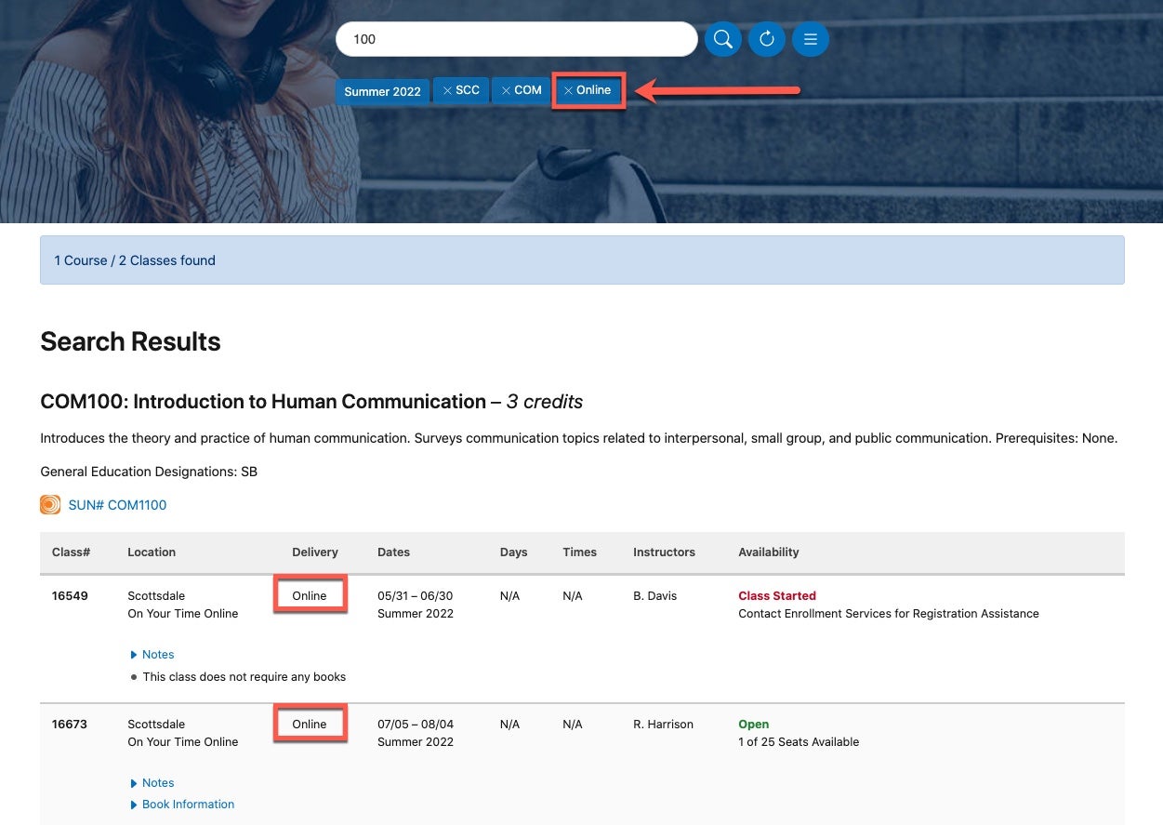Open the hamburger filter menu icon

[811, 39]
